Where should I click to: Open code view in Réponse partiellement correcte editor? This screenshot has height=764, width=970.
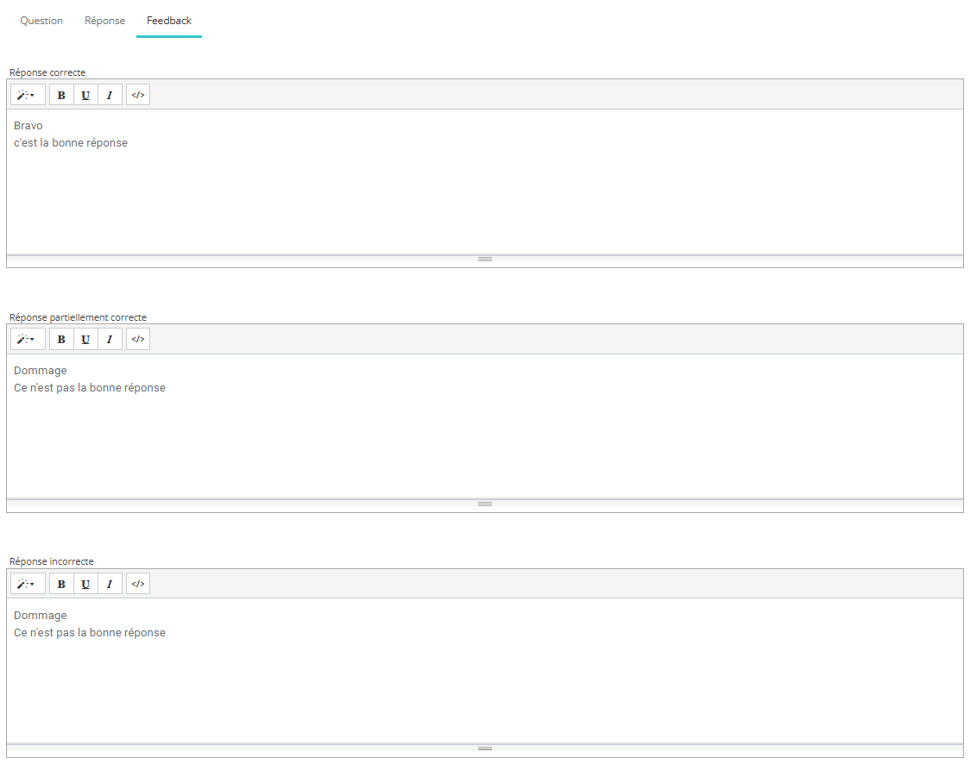pyautogui.click(x=138, y=340)
